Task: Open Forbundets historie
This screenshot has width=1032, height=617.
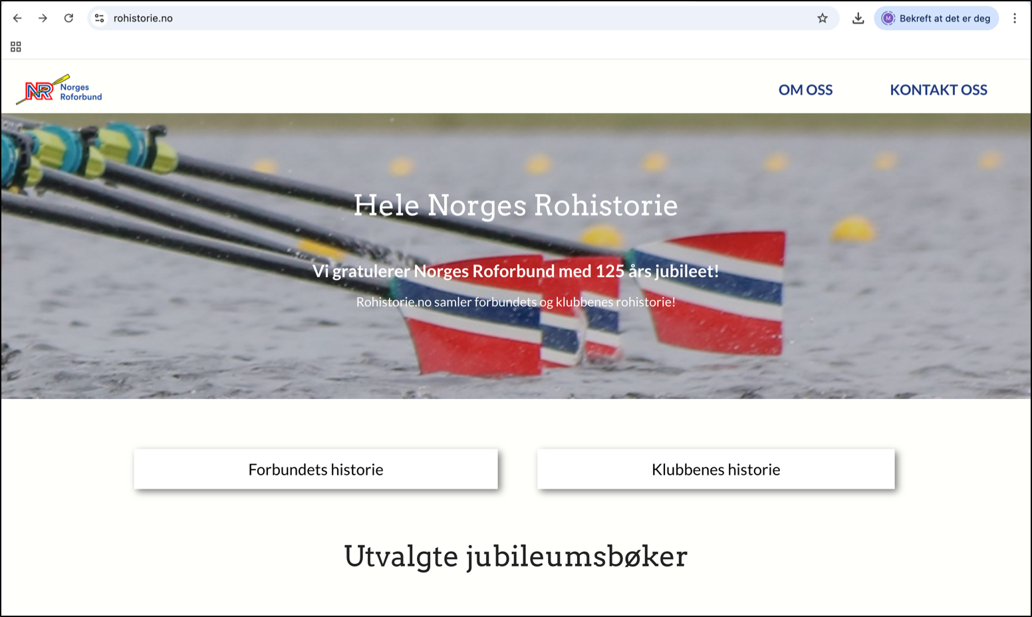Action: (315, 469)
